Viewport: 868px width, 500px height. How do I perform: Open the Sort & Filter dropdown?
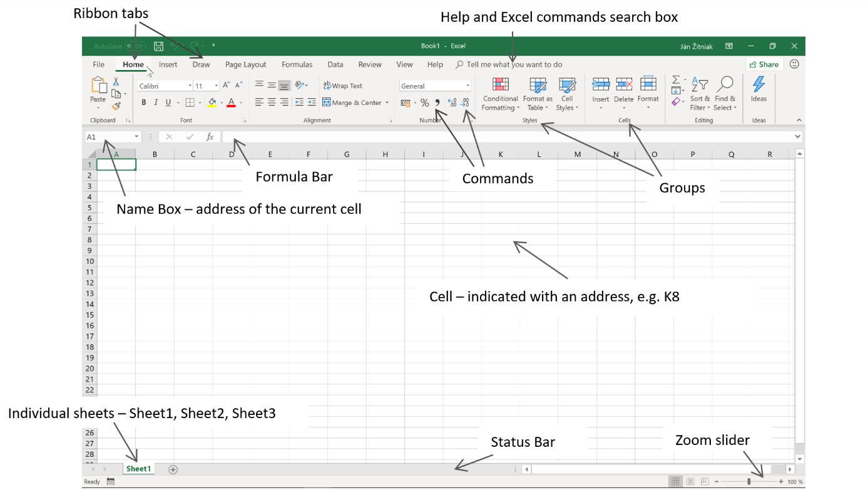click(x=700, y=94)
